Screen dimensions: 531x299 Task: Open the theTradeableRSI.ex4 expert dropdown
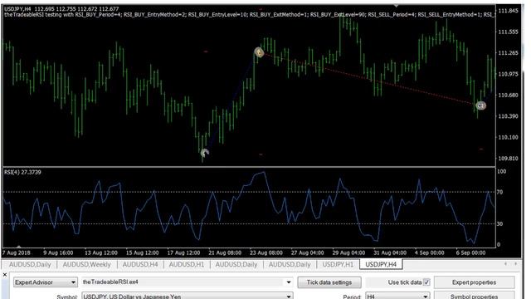[289, 282]
